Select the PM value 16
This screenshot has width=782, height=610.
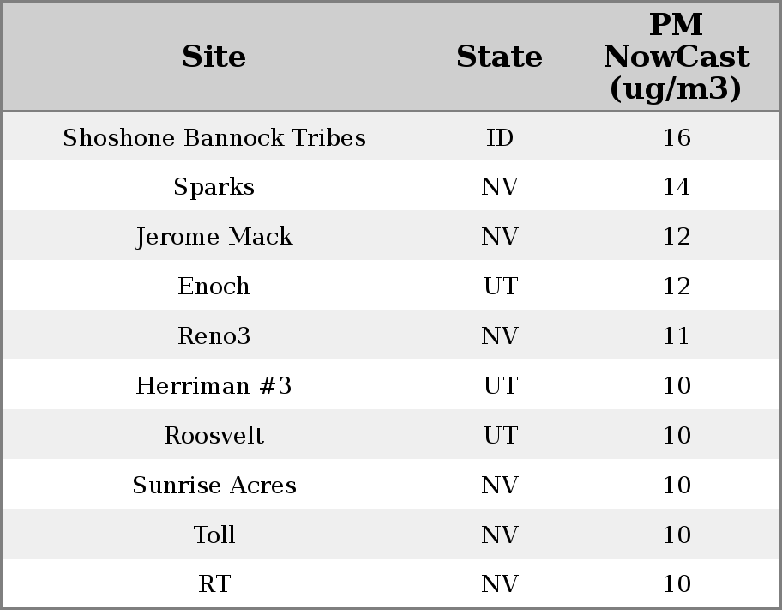click(677, 137)
